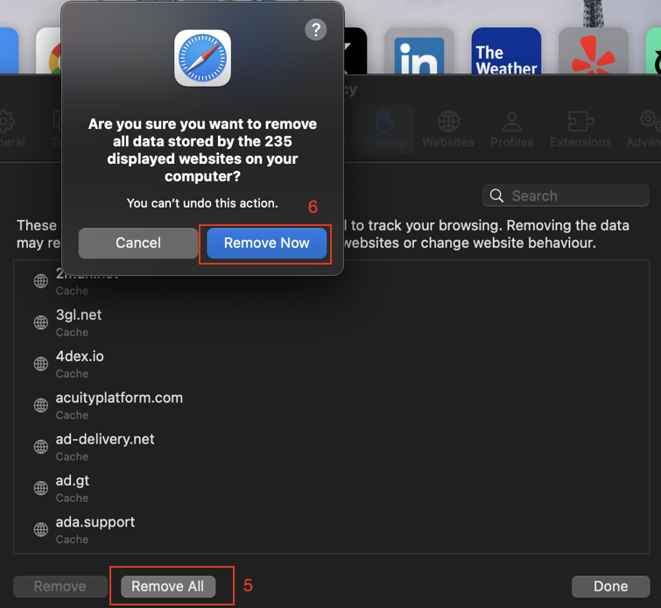Open the help question mark in dialog

(x=316, y=30)
